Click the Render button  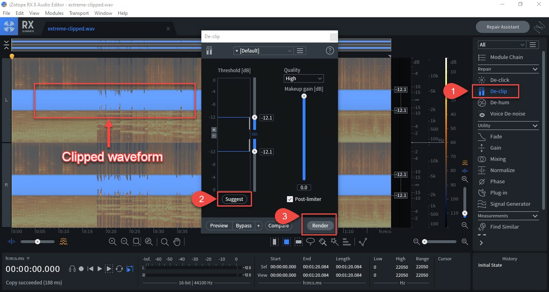(x=320, y=225)
